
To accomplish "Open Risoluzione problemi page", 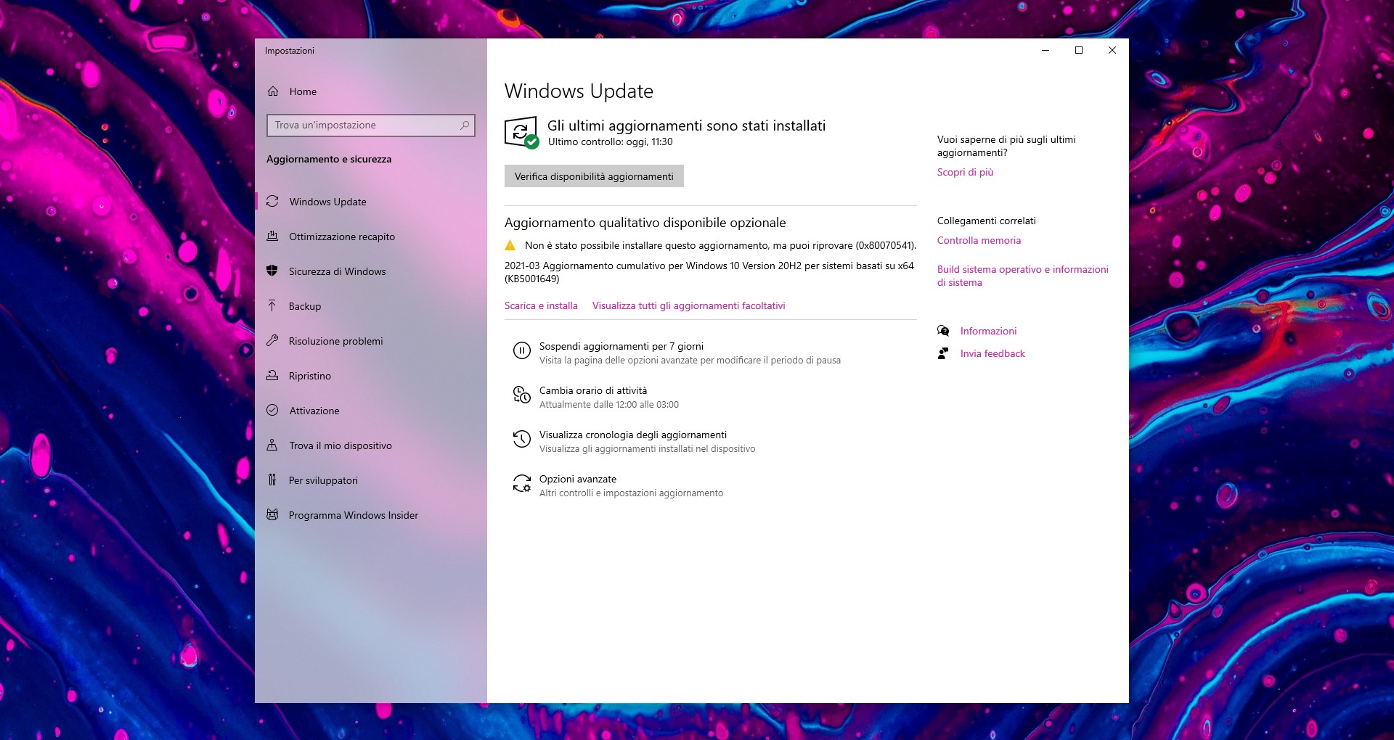I will click(371, 341).
